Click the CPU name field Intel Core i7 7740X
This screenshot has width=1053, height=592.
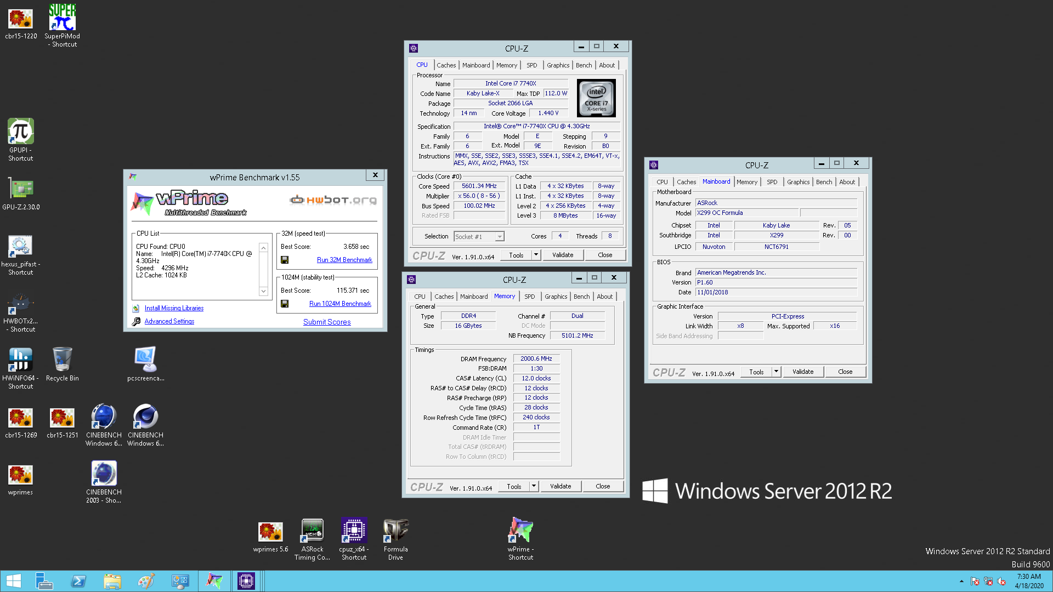[510, 83]
